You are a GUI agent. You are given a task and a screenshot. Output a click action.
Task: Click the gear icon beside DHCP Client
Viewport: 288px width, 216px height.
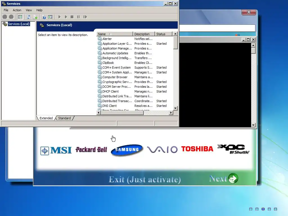pos(100,91)
